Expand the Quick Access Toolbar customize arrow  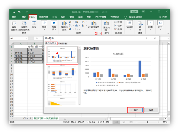click(34, 12)
